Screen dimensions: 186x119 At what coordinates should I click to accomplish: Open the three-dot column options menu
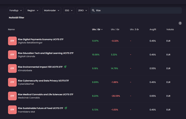click(x=180, y=23)
